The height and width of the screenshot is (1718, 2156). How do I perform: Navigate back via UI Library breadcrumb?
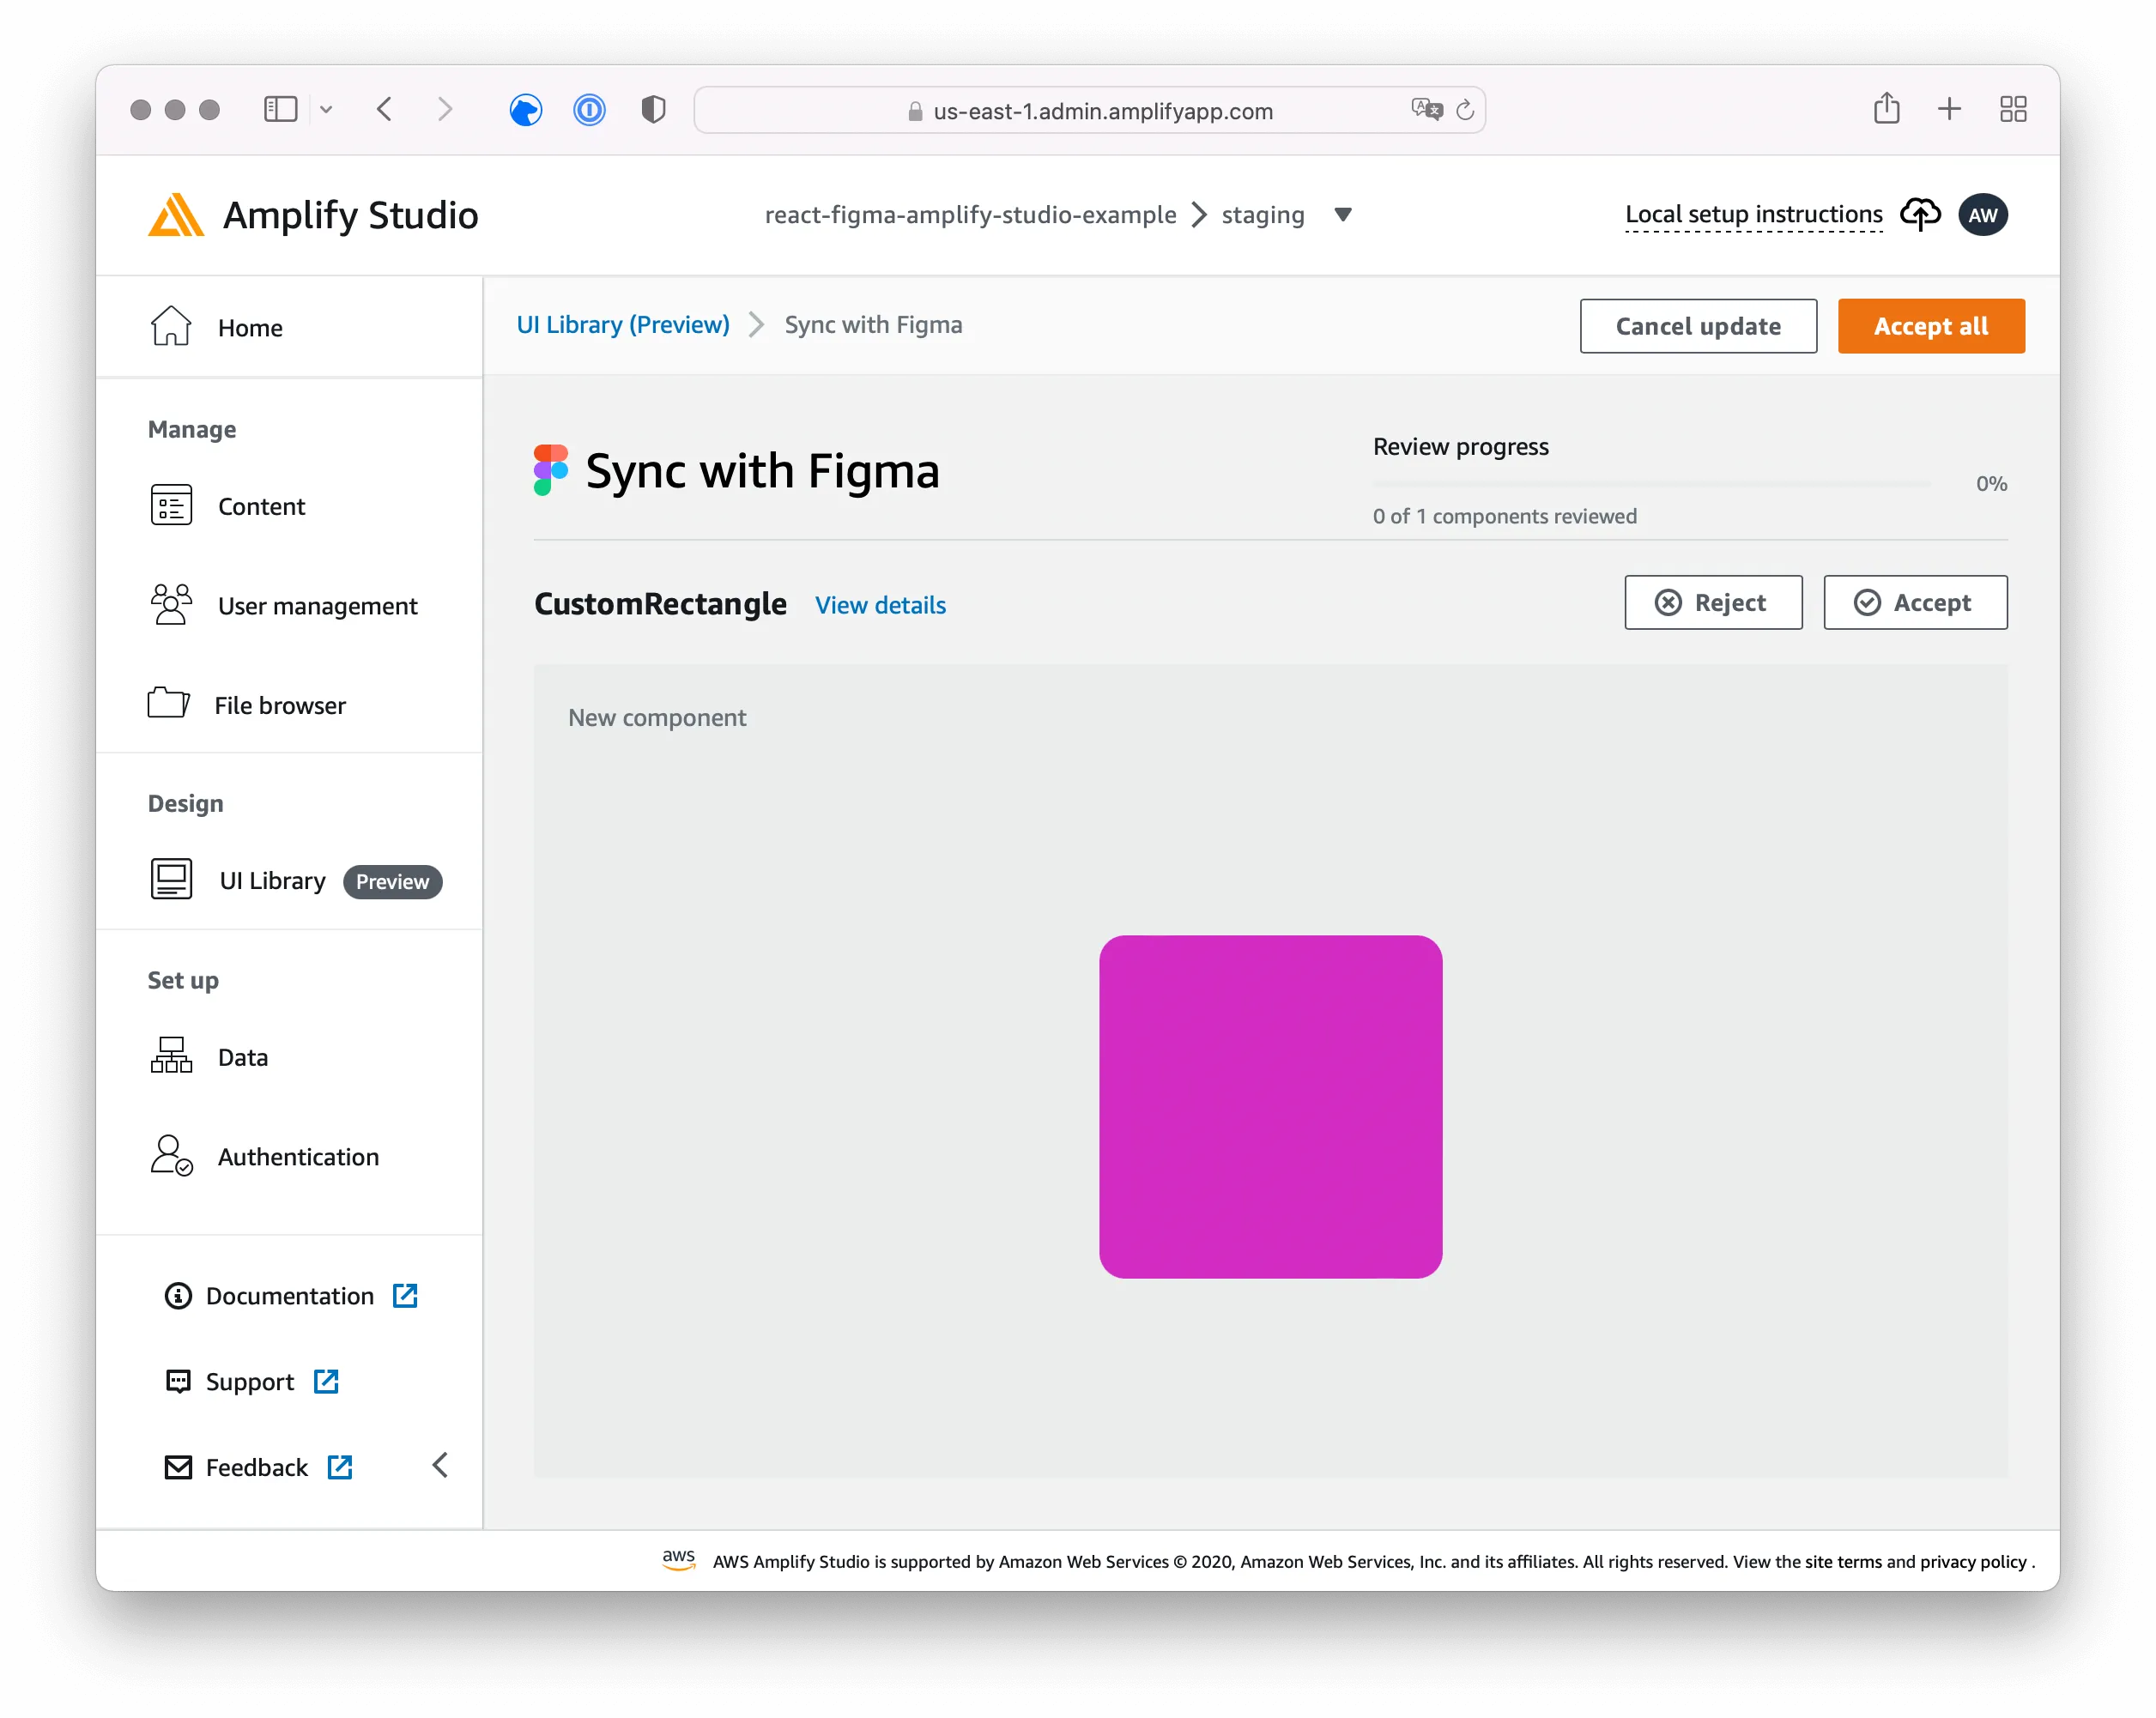(622, 324)
